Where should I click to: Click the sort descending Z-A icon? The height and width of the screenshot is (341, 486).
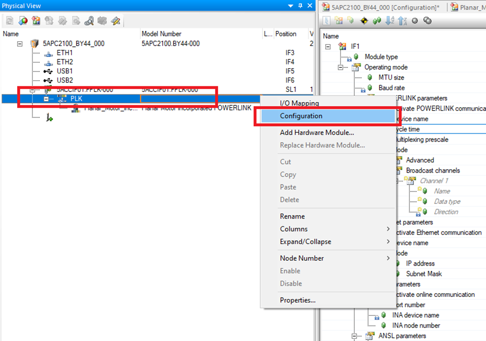tap(402, 21)
